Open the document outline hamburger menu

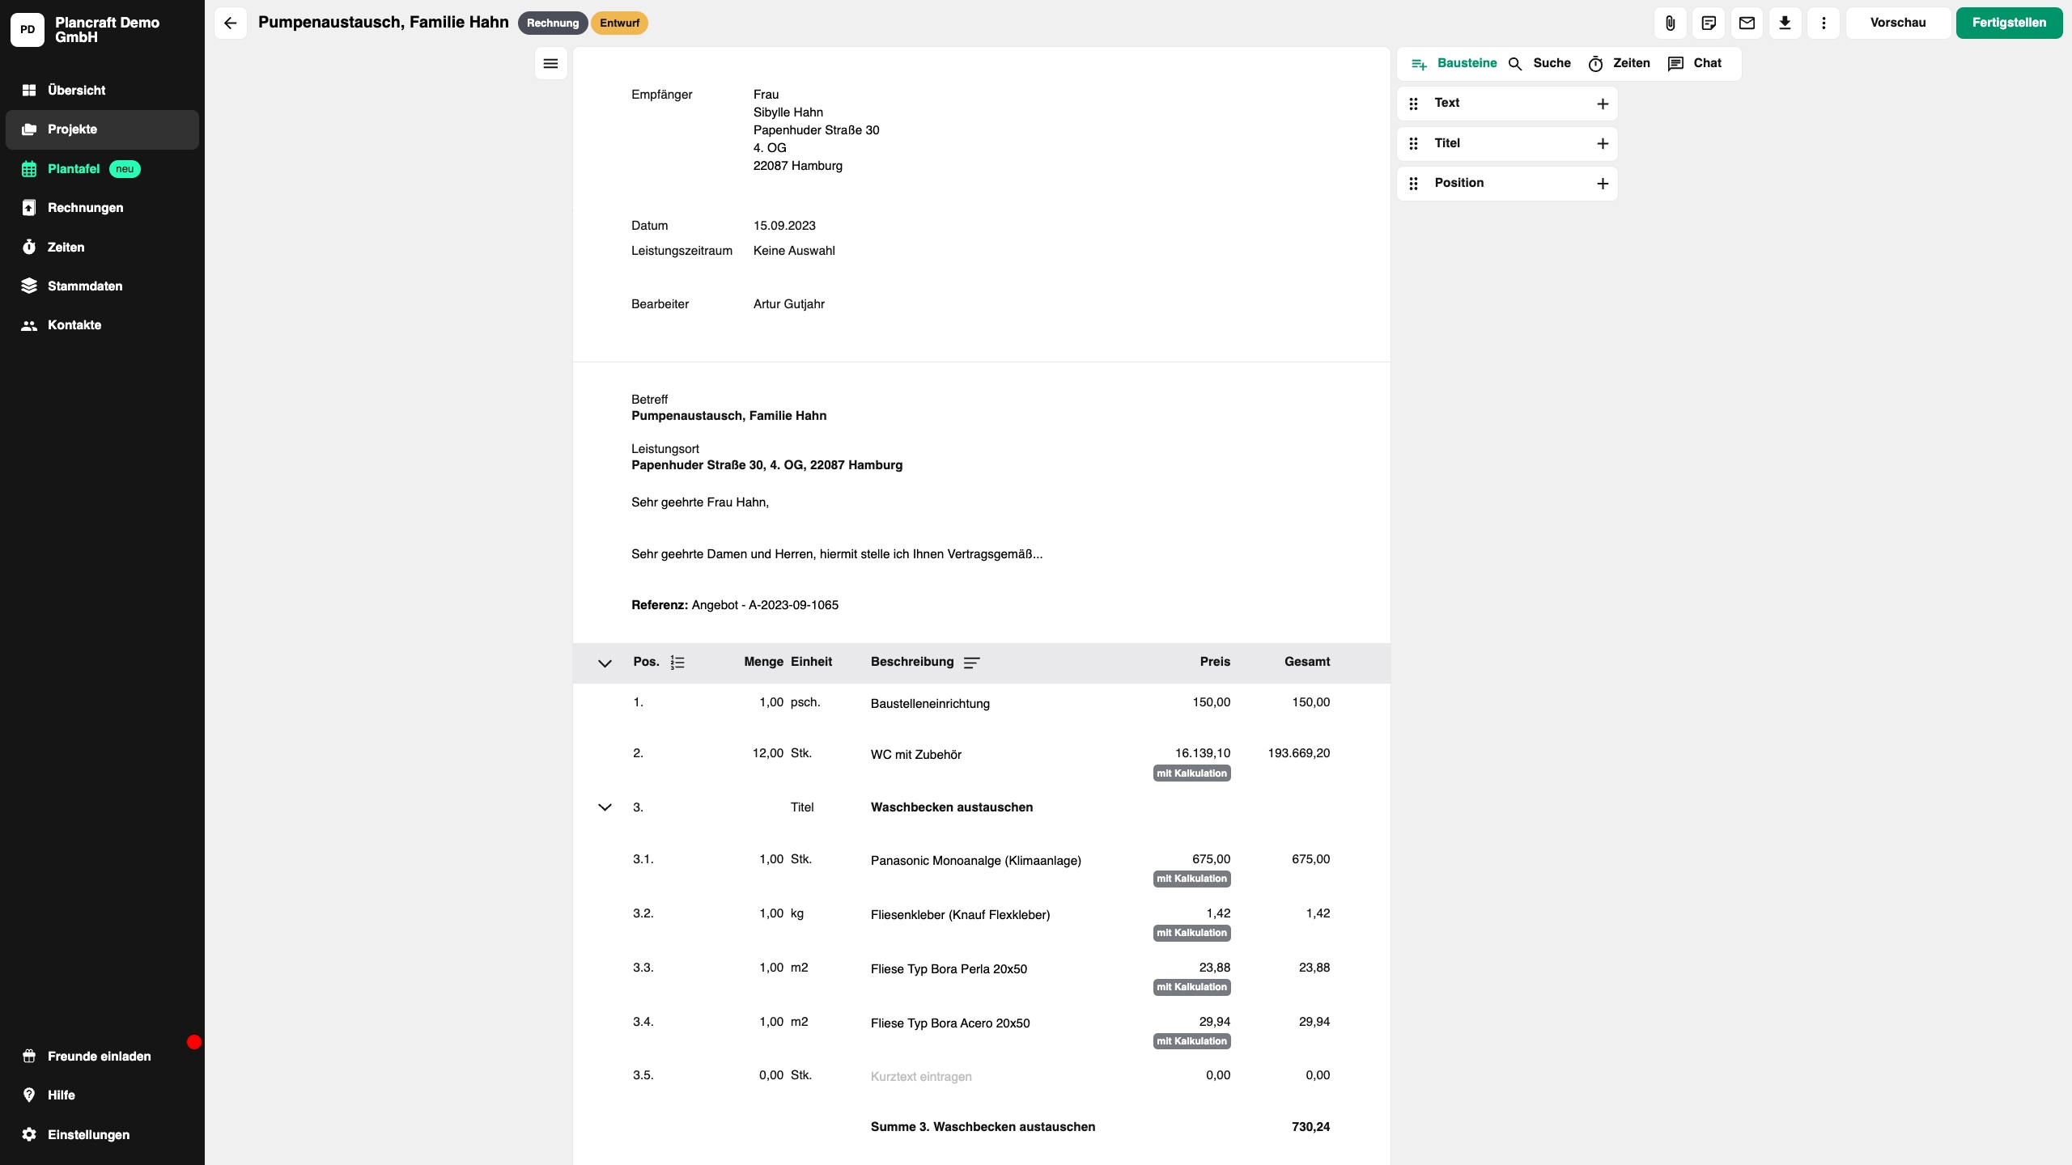point(550,63)
